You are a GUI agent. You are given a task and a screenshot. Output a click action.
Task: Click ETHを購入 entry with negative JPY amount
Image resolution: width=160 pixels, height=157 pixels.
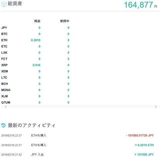39,135
